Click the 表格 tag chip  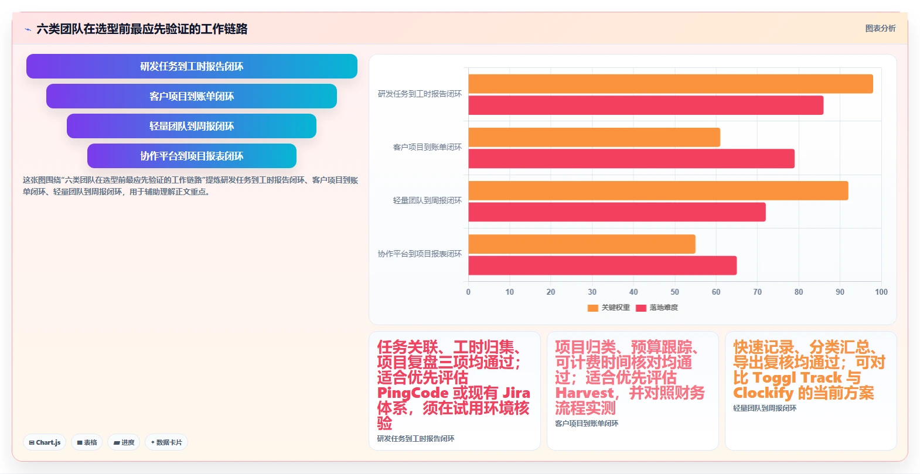[87, 442]
